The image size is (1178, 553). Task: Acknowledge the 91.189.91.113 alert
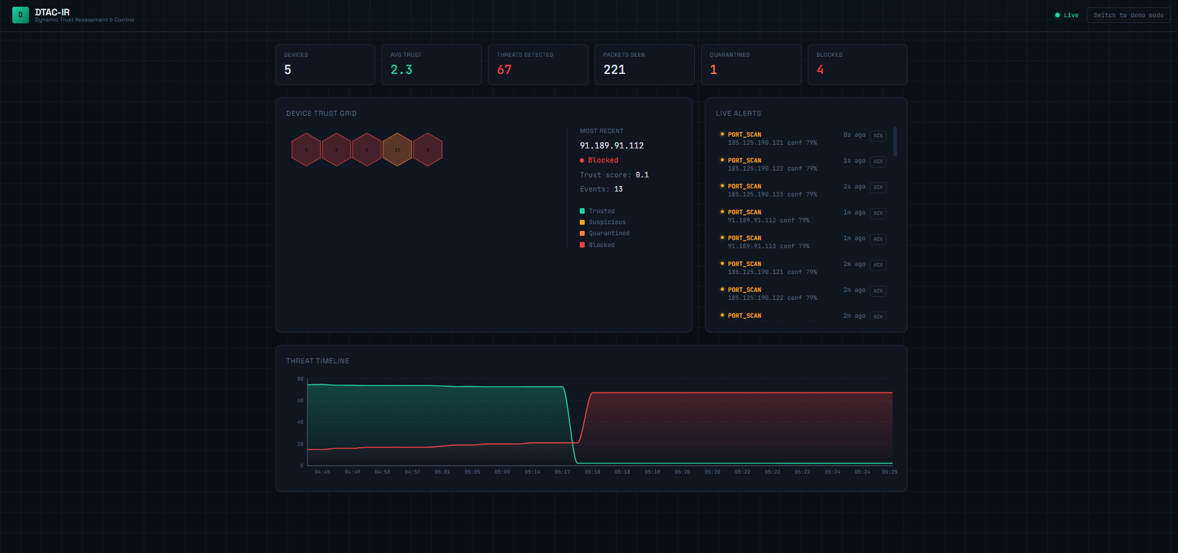click(878, 239)
